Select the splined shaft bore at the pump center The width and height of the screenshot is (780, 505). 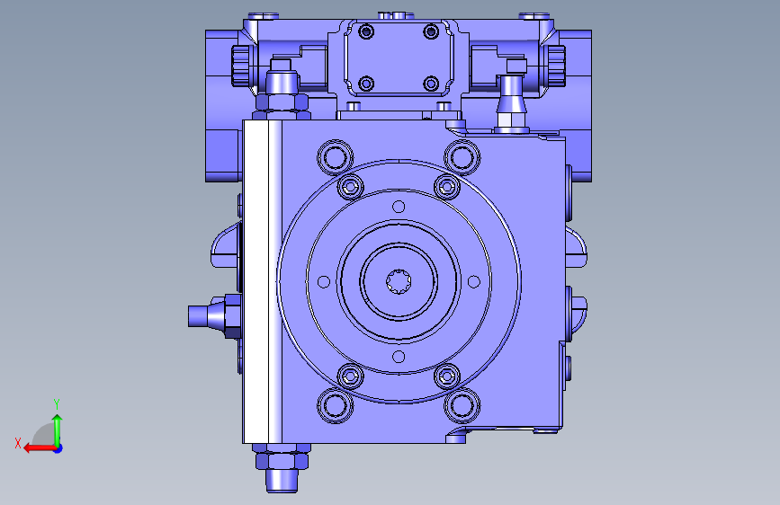(x=399, y=281)
